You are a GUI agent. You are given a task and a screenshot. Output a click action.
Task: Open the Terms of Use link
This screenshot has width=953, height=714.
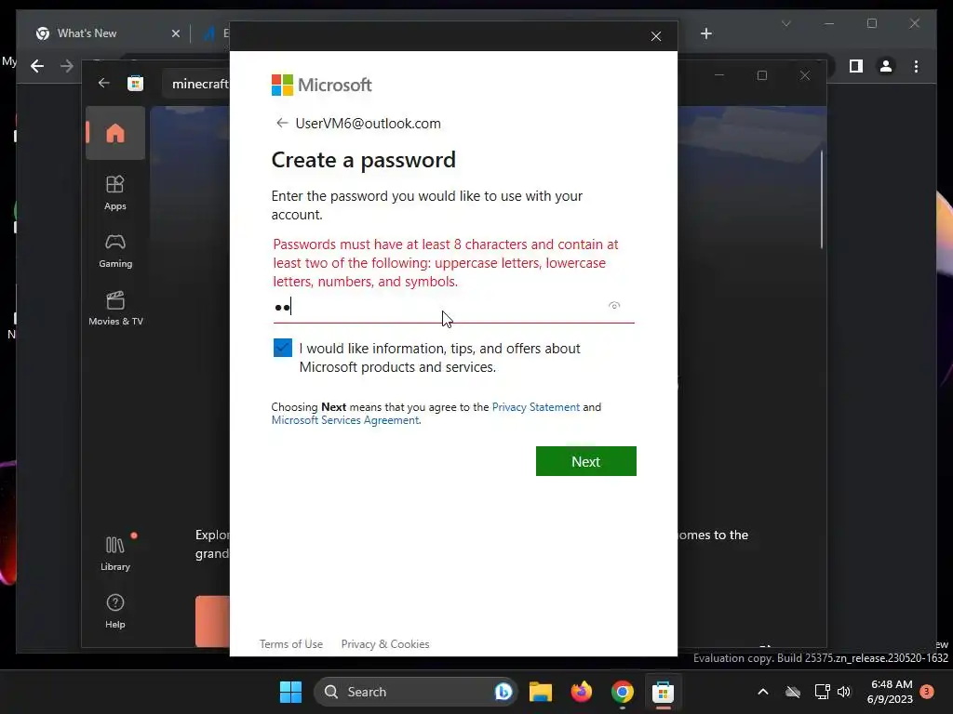pyautogui.click(x=291, y=644)
